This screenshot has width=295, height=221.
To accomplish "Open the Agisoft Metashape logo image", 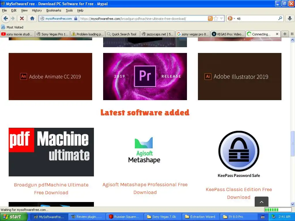I will click(x=144, y=150).
